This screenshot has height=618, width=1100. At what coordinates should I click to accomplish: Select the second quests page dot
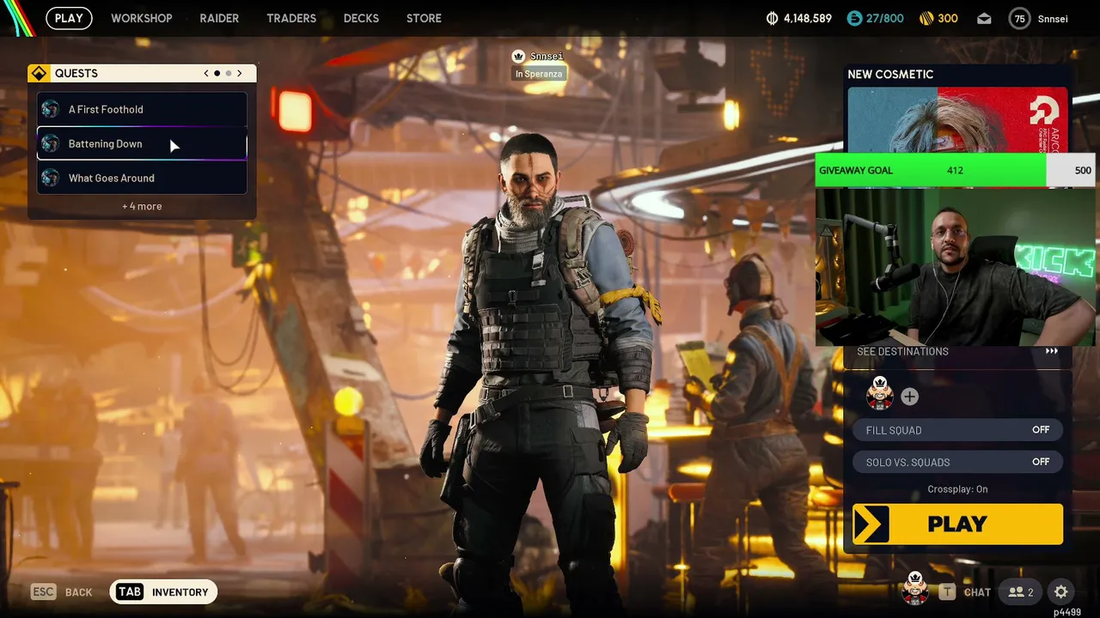(x=228, y=74)
